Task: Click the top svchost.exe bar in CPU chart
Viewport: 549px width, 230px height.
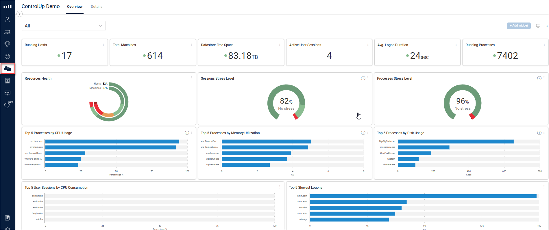Action: click(x=112, y=141)
